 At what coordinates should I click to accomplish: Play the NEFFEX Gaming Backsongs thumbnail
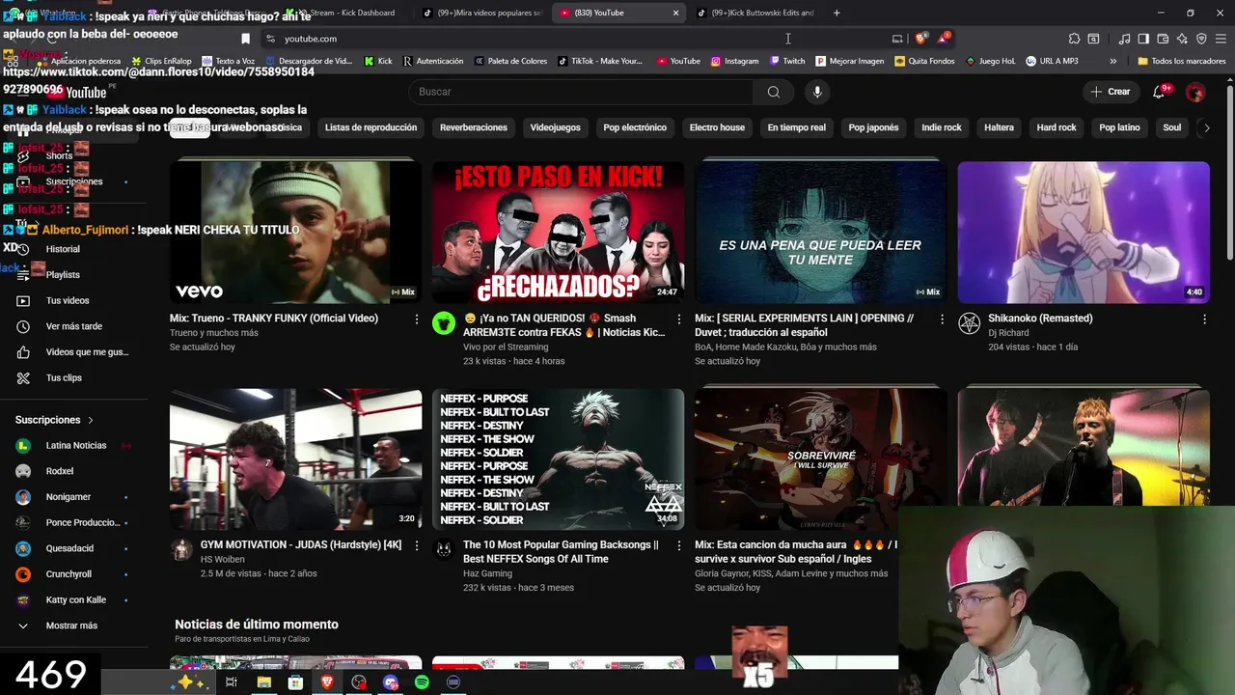[x=558, y=459]
